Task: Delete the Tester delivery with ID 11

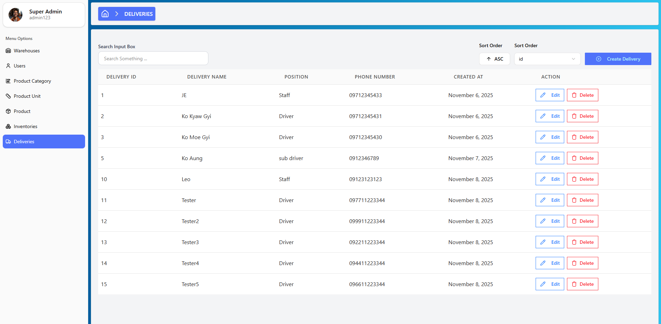Action: (582, 200)
